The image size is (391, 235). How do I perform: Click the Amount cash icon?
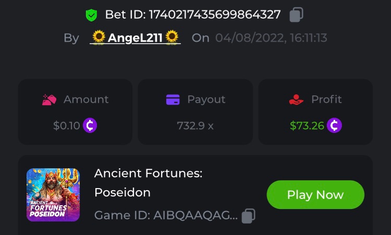pos(50,100)
